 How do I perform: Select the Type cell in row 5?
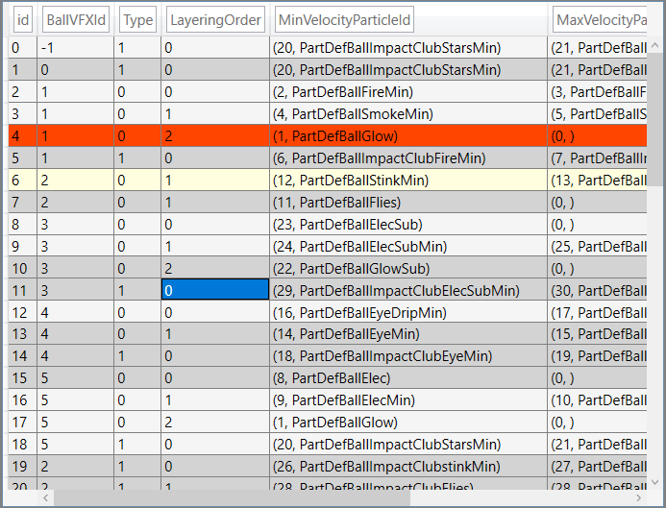137,157
